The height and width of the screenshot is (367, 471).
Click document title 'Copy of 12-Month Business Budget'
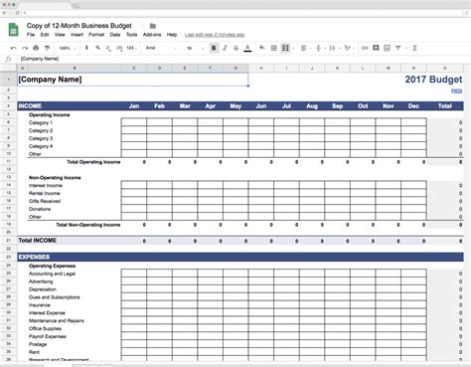click(79, 26)
